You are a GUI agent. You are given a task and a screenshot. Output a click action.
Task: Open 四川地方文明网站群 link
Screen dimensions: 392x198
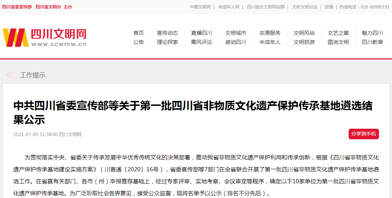click(266, 7)
